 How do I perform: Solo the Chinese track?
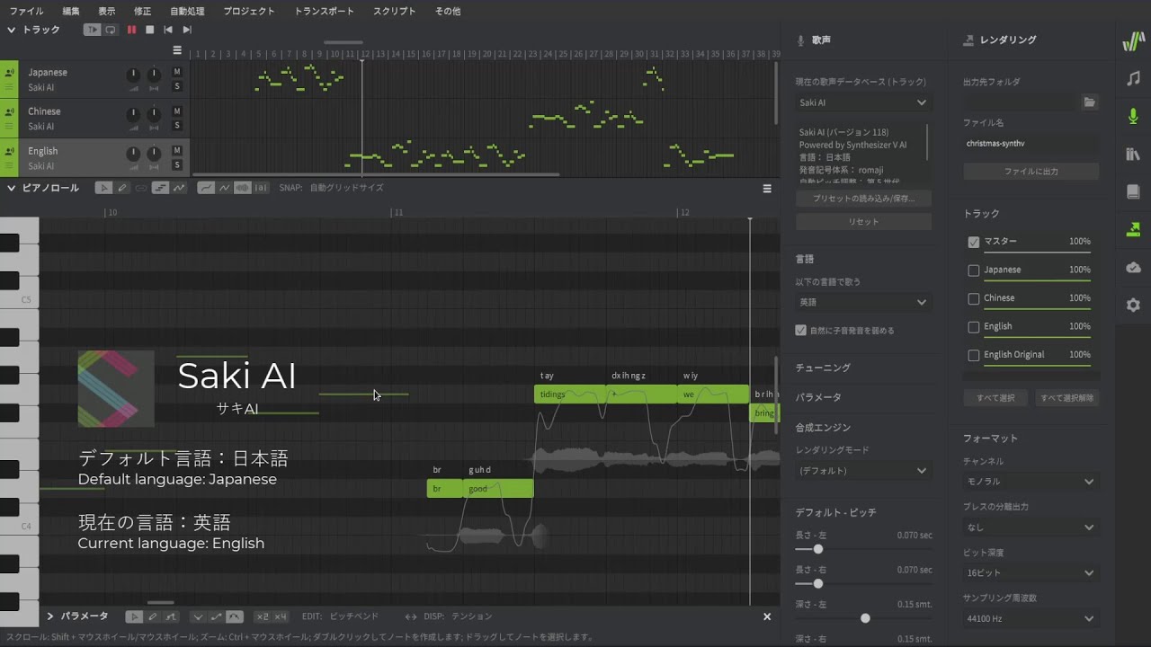coord(177,126)
